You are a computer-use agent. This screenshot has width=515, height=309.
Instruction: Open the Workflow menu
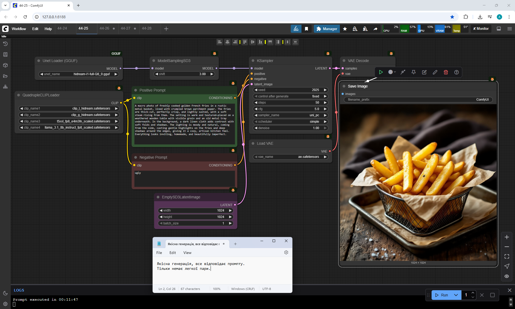click(19, 29)
